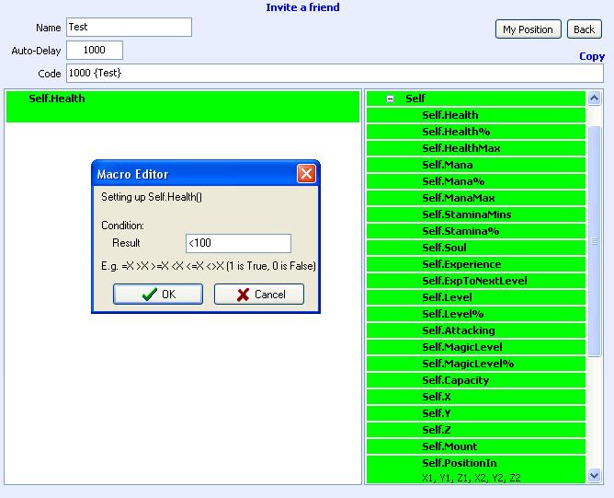Click the Auto-Delay value field
This screenshot has height=498, width=614.
pos(95,51)
